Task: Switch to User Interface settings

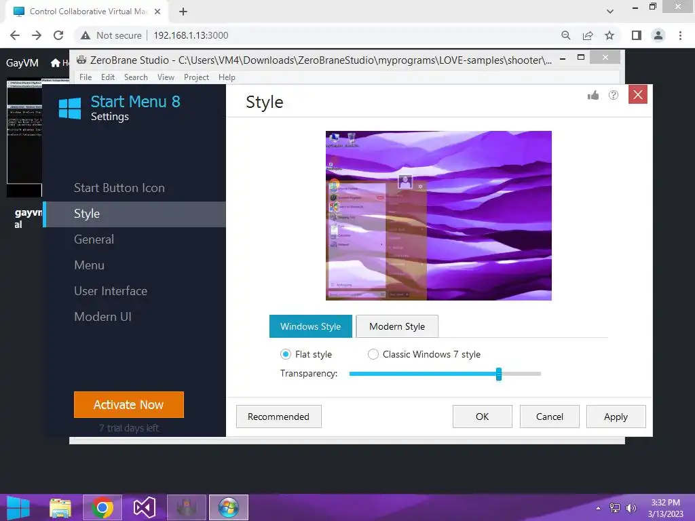Action: 111,291
